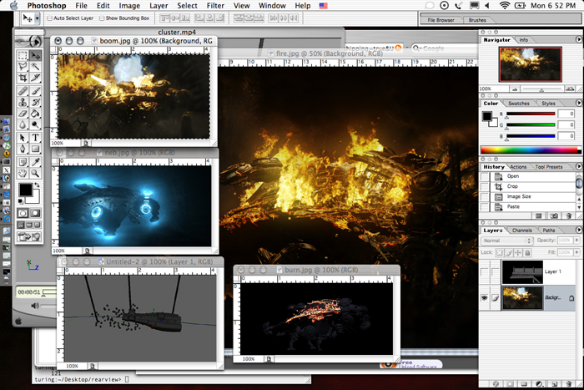Image resolution: width=584 pixels, height=390 pixels.
Task: Select the Crop tool in the toolbox
Action: coord(23,78)
